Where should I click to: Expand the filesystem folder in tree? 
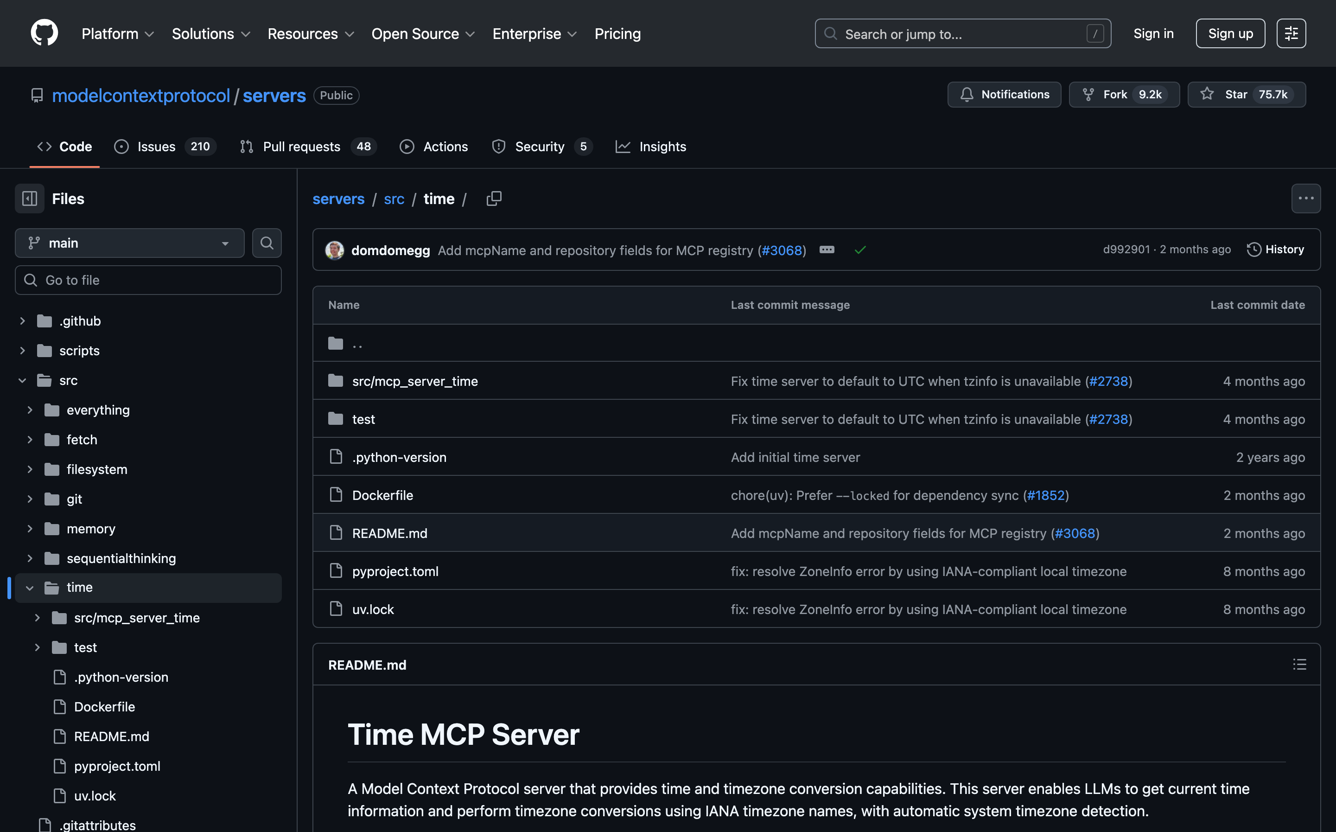point(30,469)
